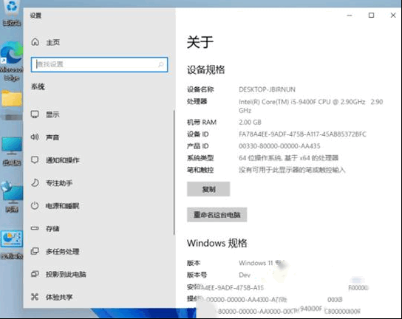The height and width of the screenshot is (319, 402).
Task: Open the Network desktop icon
Action: (x=12, y=196)
